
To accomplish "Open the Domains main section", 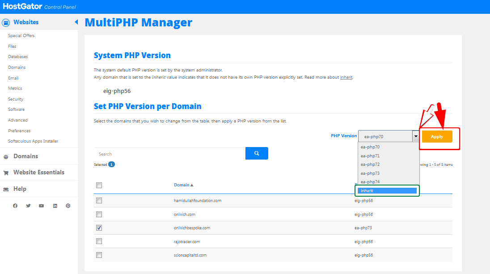I will click(x=25, y=156).
